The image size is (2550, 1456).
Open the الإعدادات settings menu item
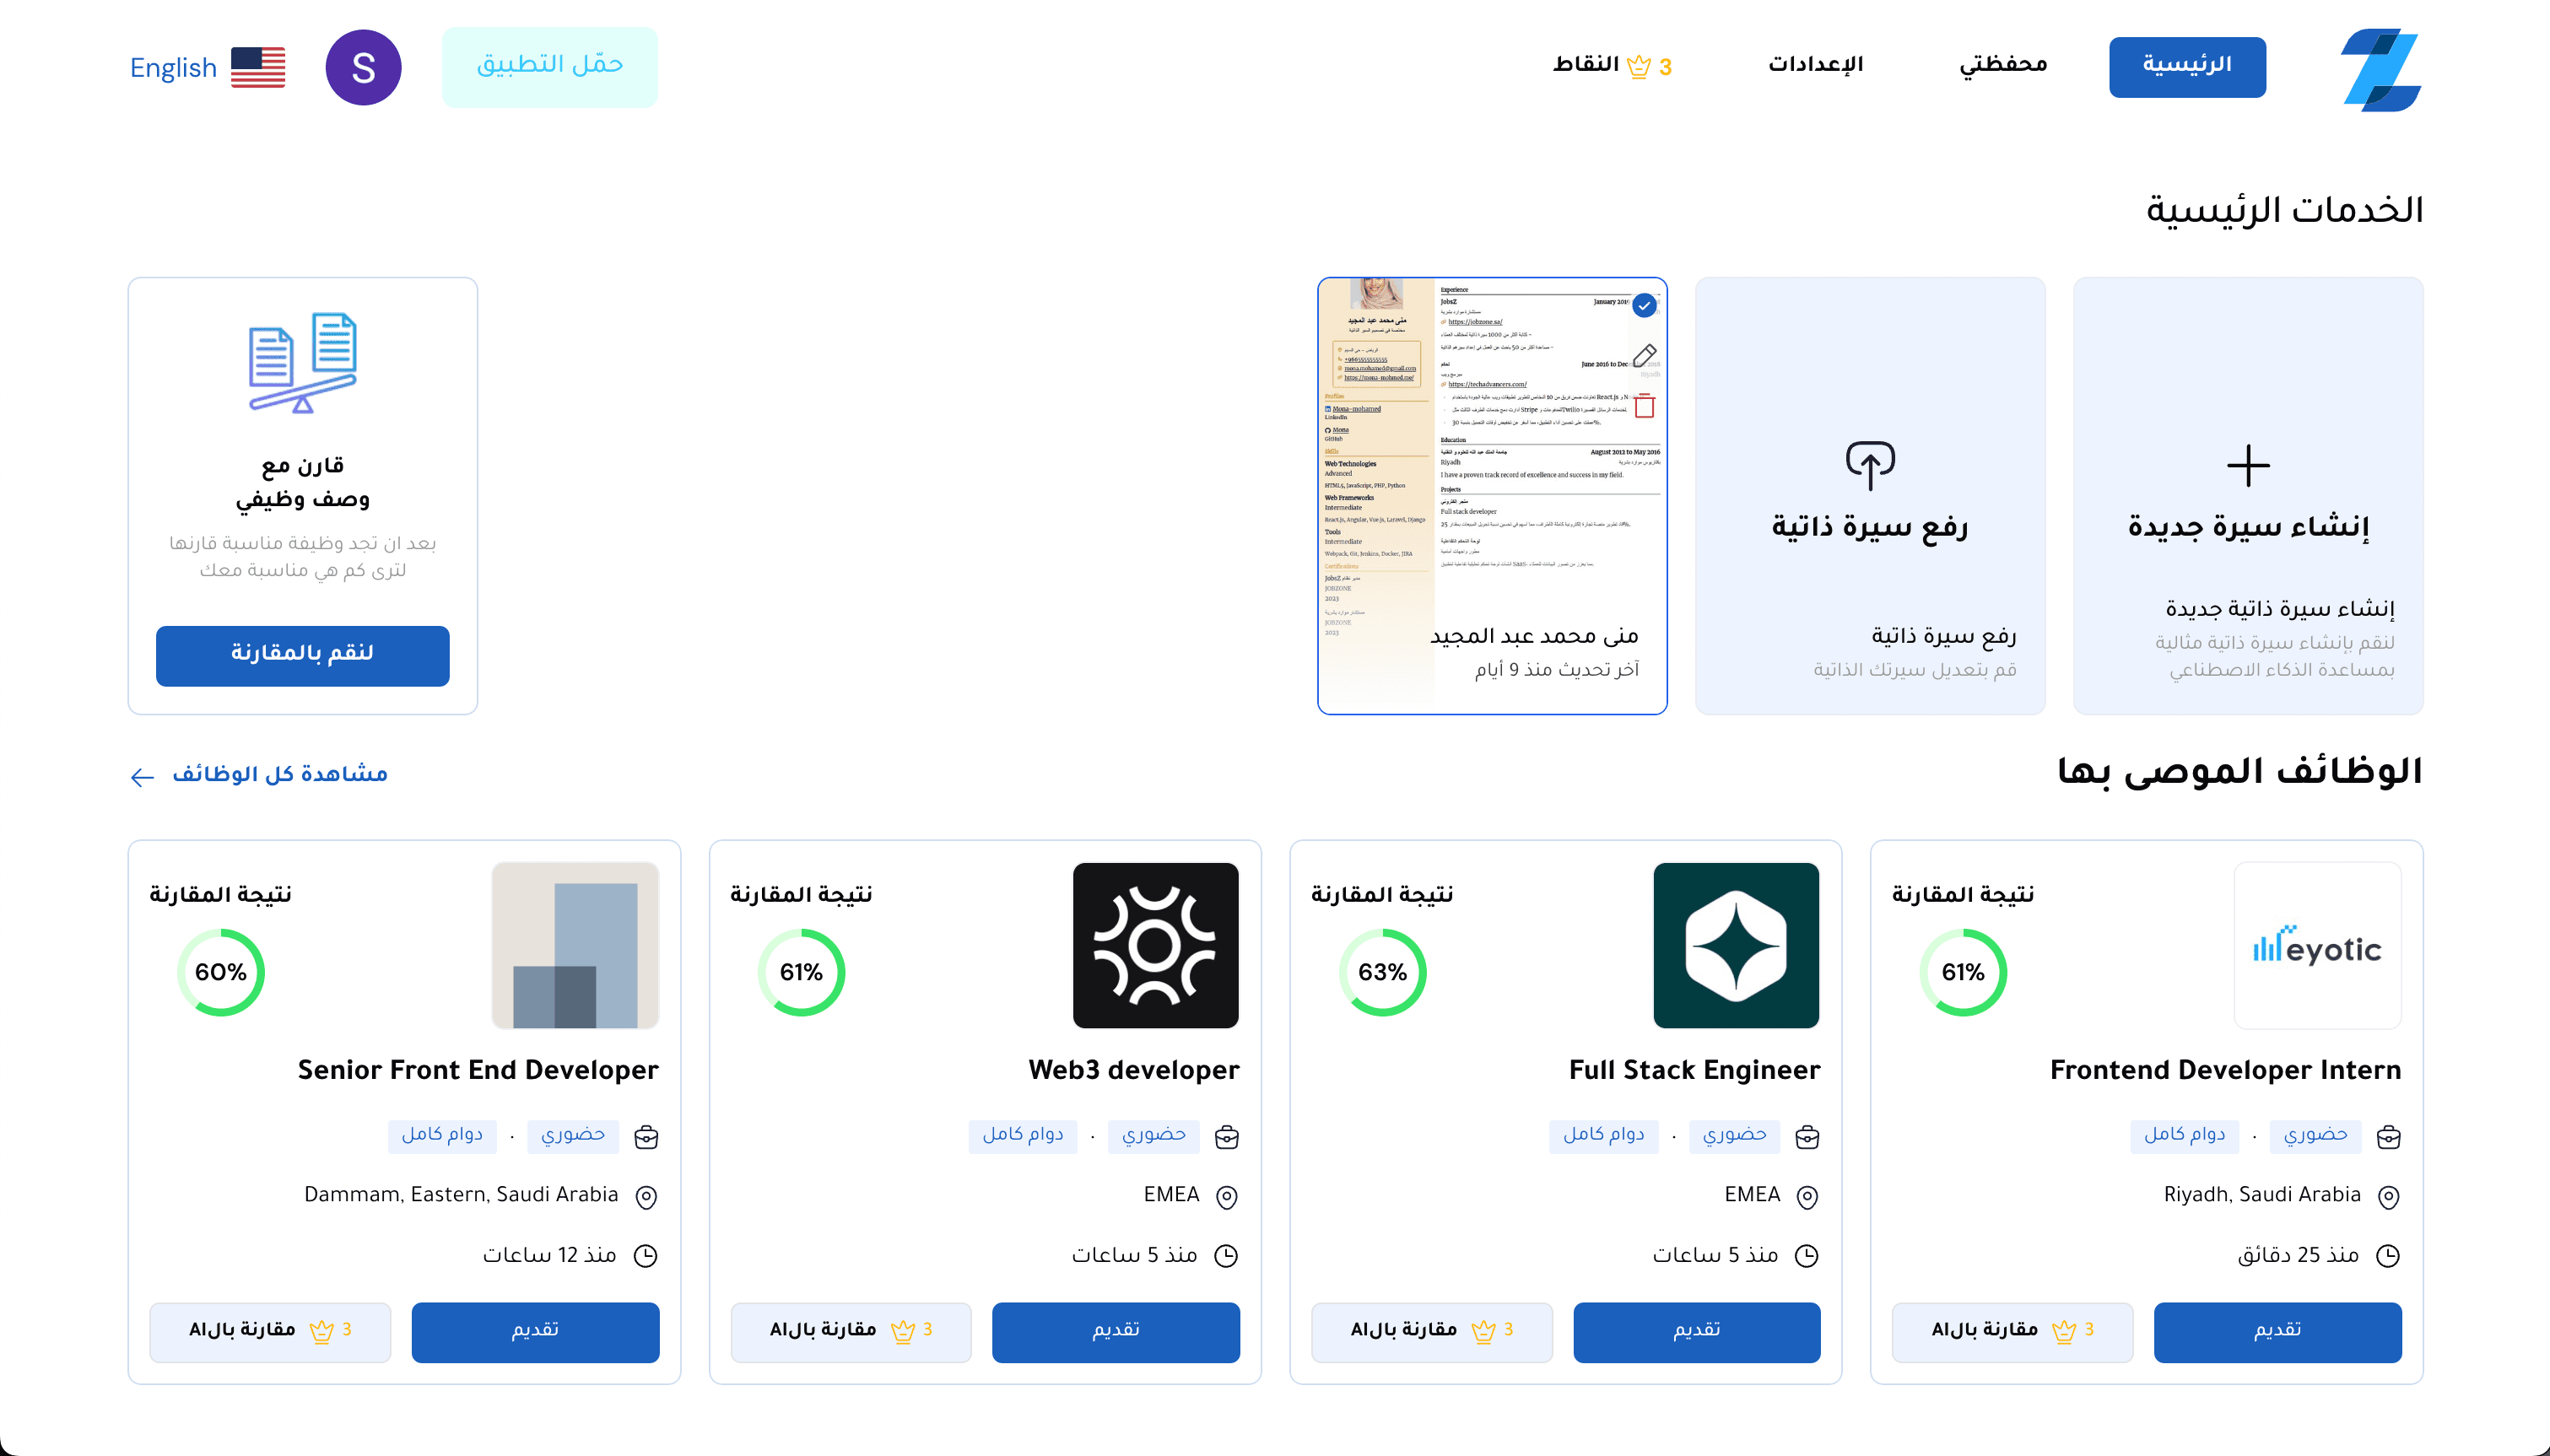coord(1815,66)
